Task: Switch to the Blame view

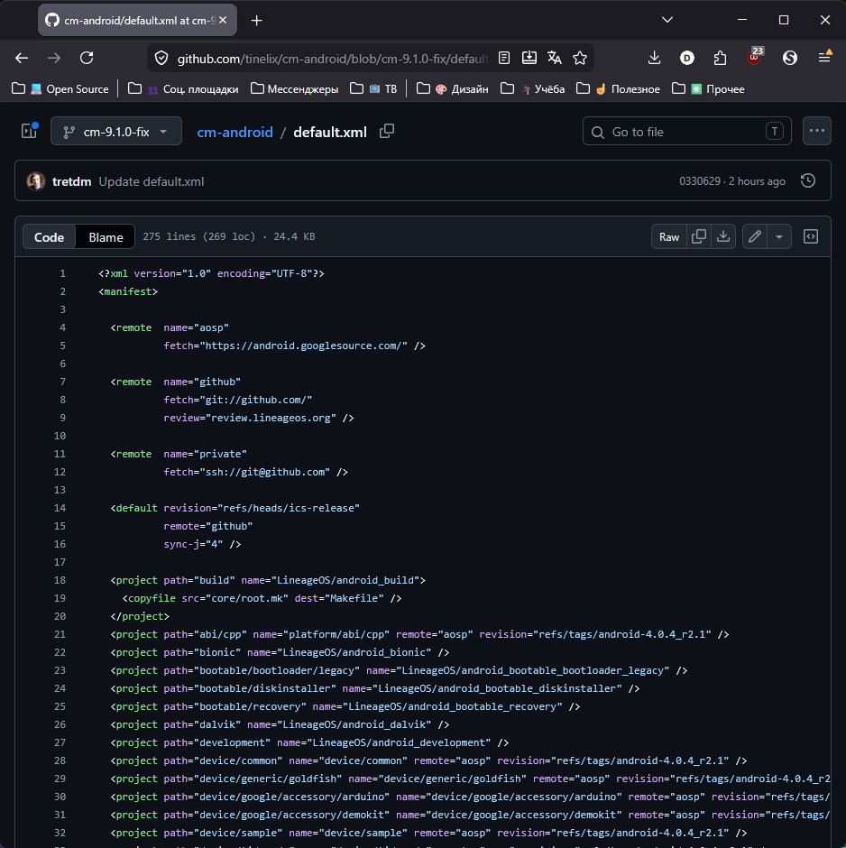Action: tap(106, 237)
